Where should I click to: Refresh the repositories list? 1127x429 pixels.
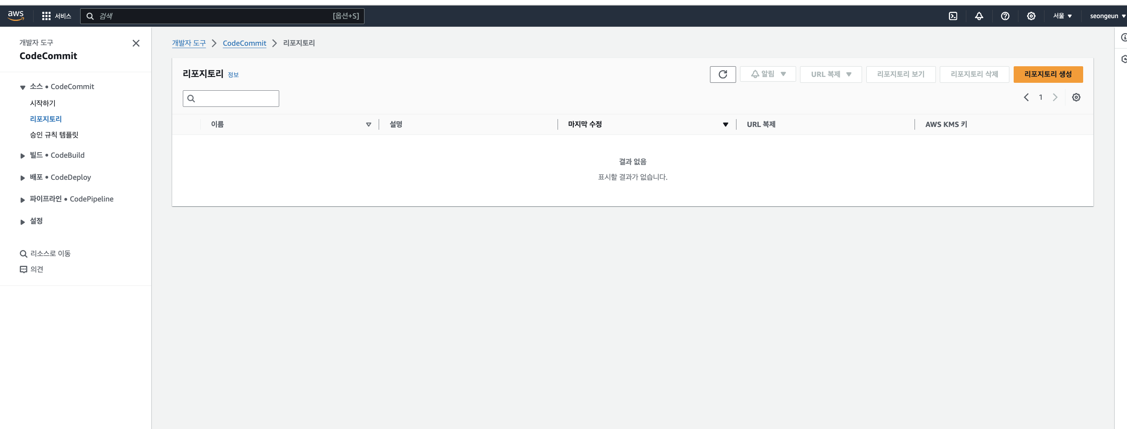pyautogui.click(x=723, y=74)
